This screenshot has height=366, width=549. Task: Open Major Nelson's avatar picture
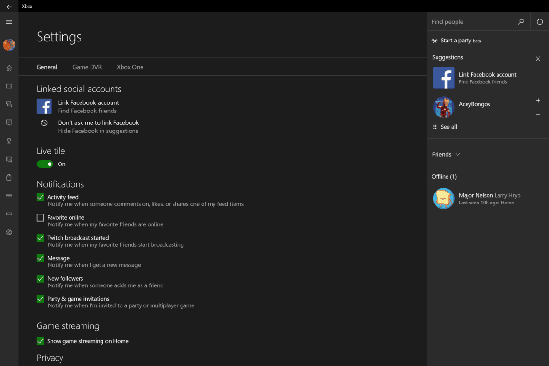coord(444,199)
